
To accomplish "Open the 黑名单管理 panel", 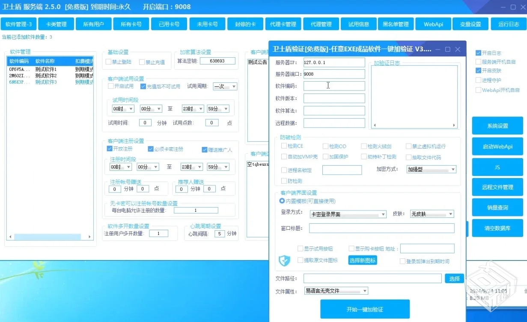I will click(396, 24).
